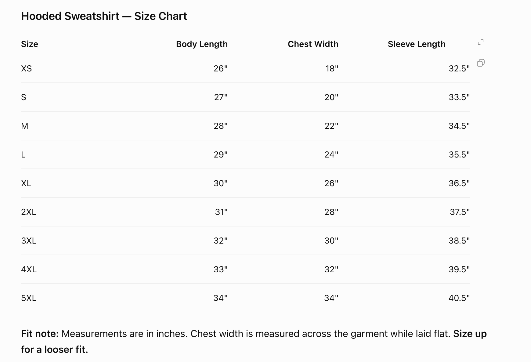Select the 36.5" sleeve length cell
Screen dimensions: 531x362
(459, 183)
